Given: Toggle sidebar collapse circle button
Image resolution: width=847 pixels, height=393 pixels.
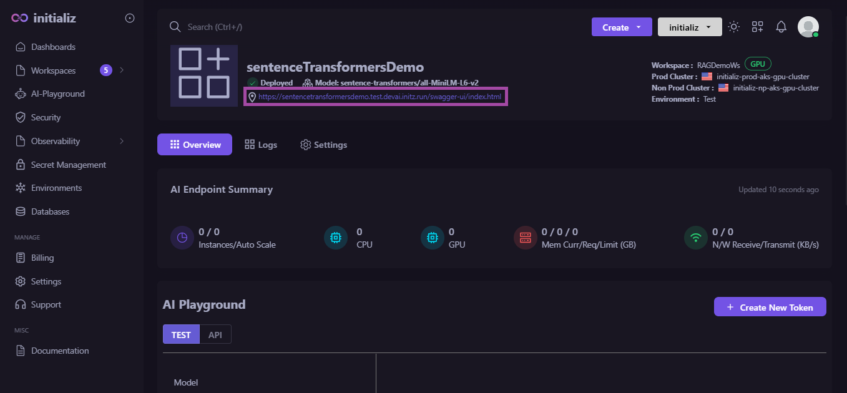Looking at the screenshot, I should coord(130,18).
